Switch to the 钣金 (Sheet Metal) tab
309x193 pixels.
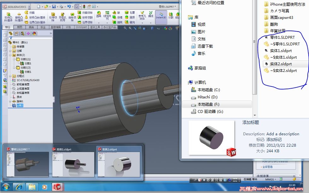pos(43,27)
